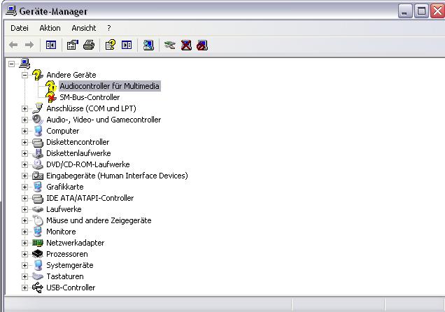Screen dimensions: 445x312
Task: Click the Print toolbar icon
Action: (x=89, y=45)
